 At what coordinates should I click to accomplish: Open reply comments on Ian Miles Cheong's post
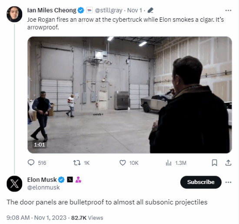[x=37, y=163]
